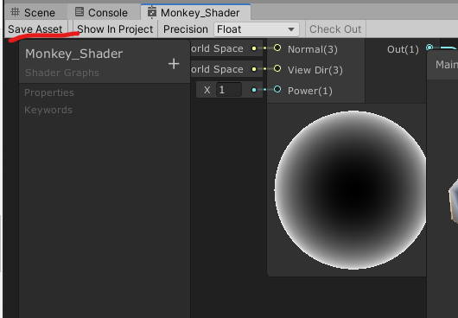Click the Scene tab grid icon
458x318 pixels.
pos(15,12)
